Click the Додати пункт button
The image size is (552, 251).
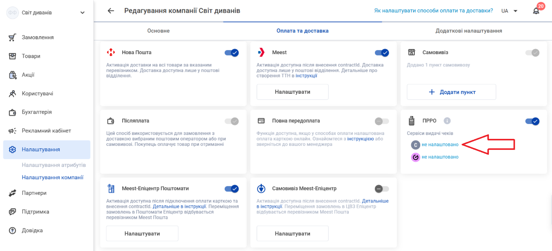click(452, 92)
